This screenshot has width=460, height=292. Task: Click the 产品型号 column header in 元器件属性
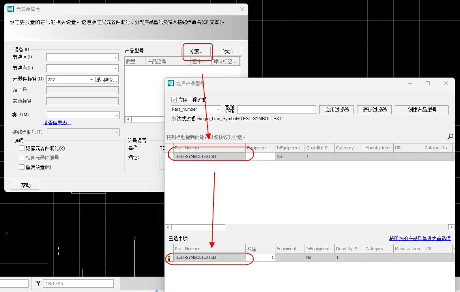[x=168, y=61]
